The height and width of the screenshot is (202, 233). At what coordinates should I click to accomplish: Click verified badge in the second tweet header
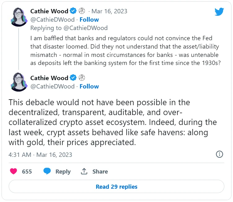[73, 78]
